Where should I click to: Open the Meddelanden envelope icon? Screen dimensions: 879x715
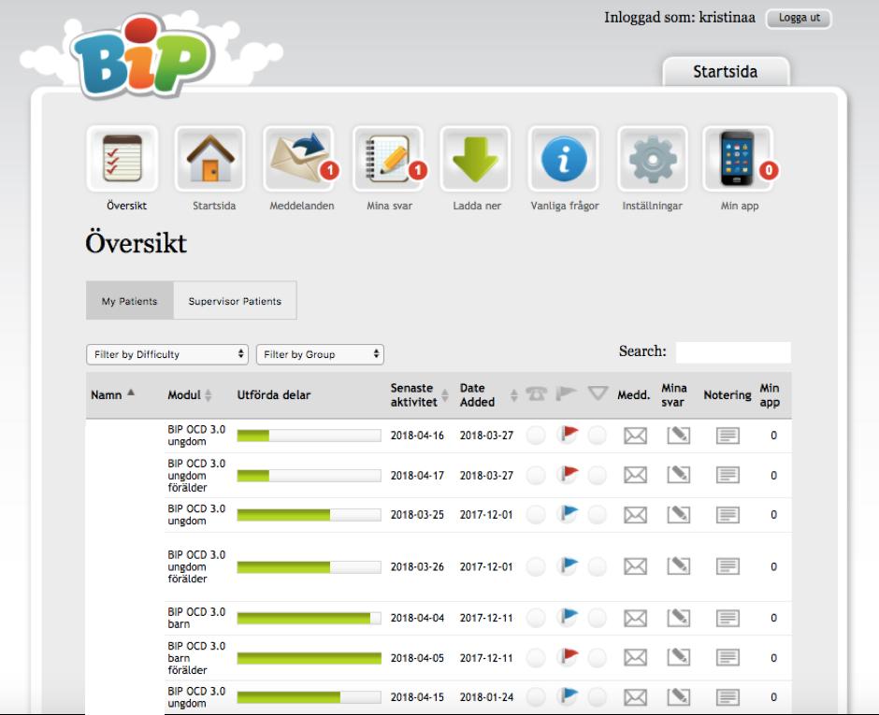(299, 159)
